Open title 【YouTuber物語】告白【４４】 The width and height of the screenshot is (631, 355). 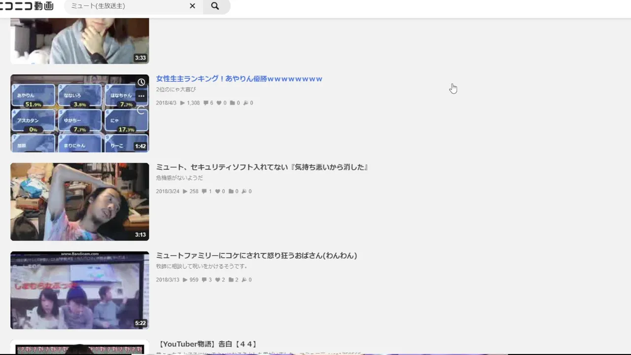pos(208,344)
